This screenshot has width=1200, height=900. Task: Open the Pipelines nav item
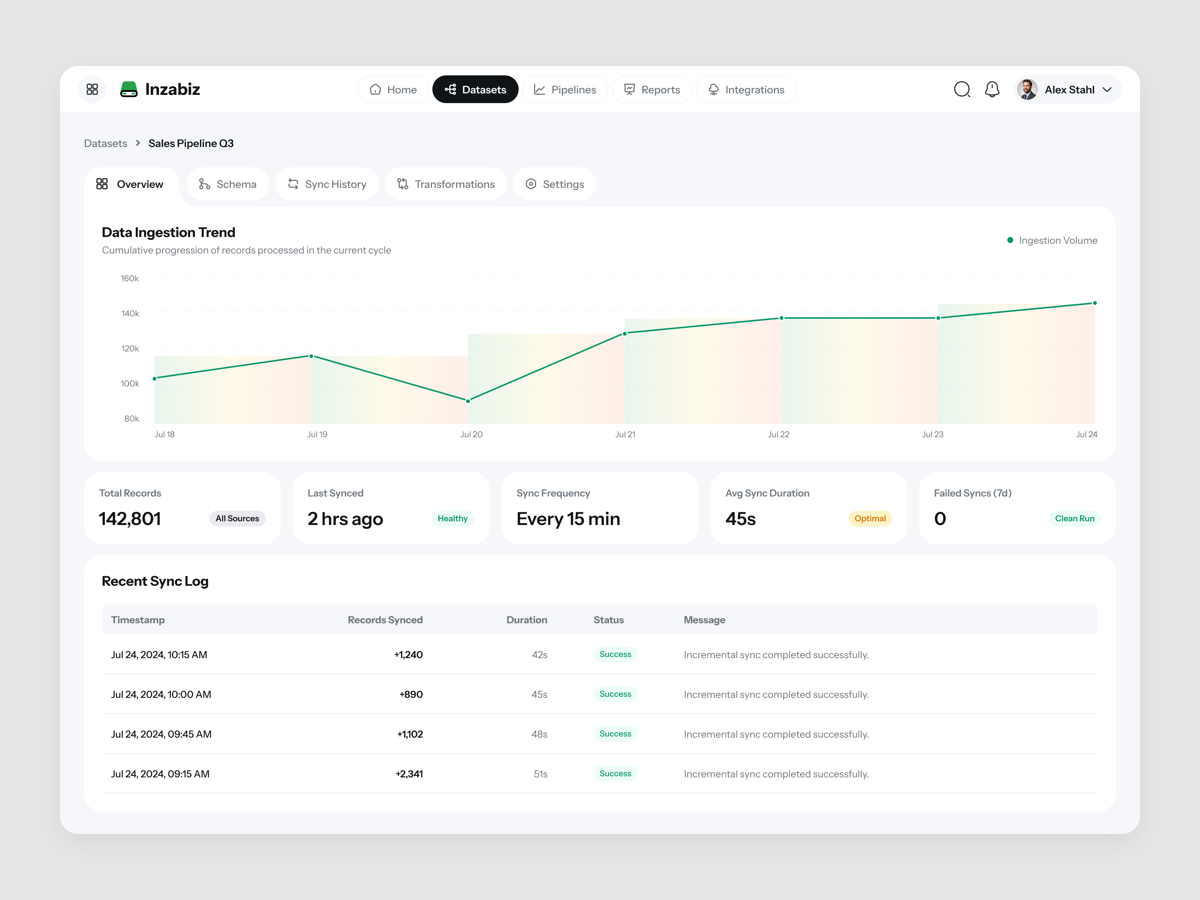(565, 90)
